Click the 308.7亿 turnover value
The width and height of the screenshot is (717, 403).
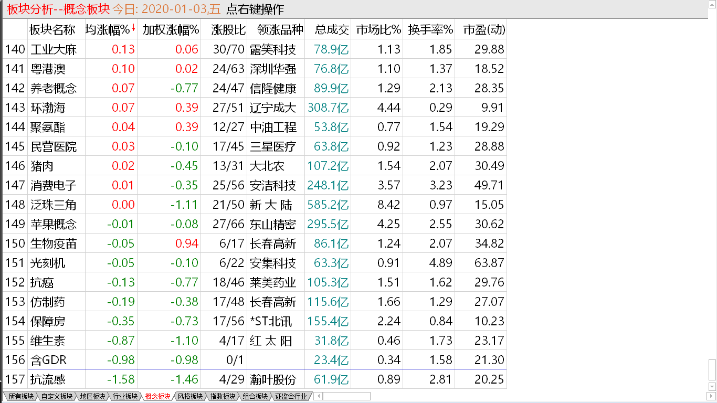coord(328,108)
